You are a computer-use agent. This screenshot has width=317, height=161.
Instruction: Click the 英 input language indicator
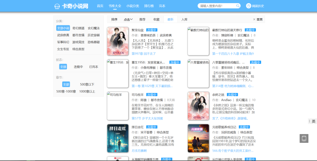tap(313, 121)
